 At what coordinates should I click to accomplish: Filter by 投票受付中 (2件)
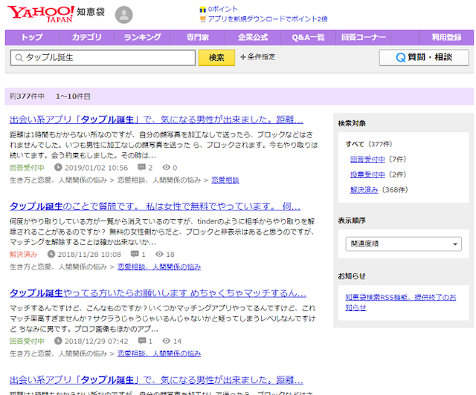(x=367, y=174)
